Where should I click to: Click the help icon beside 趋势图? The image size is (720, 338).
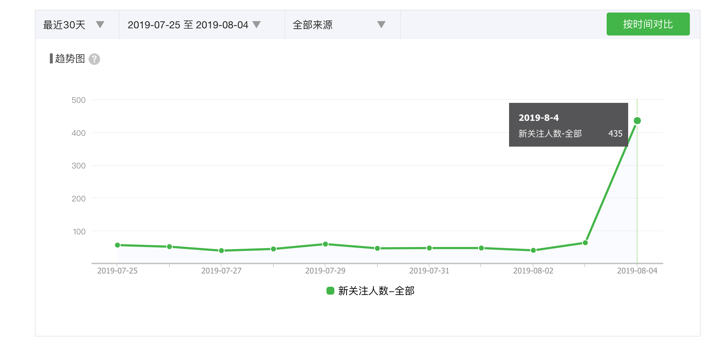pyautogui.click(x=94, y=59)
